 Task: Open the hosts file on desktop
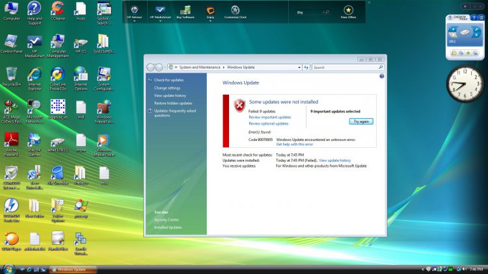81,11
